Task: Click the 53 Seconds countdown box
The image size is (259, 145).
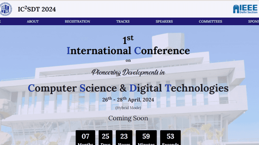Action: point(170,138)
